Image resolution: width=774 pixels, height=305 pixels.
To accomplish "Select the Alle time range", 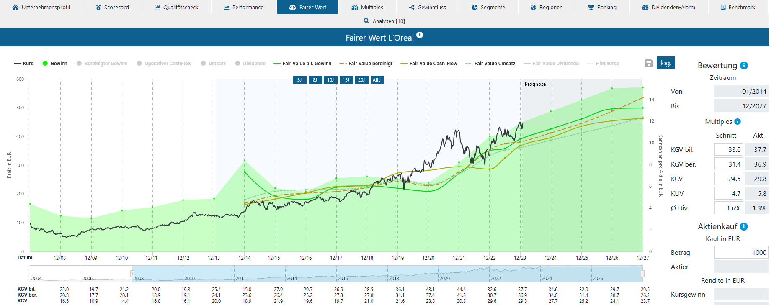I will tap(377, 80).
